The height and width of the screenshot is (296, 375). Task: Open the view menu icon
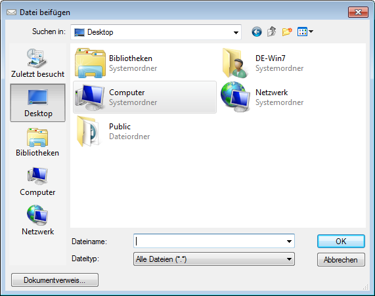(302, 32)
